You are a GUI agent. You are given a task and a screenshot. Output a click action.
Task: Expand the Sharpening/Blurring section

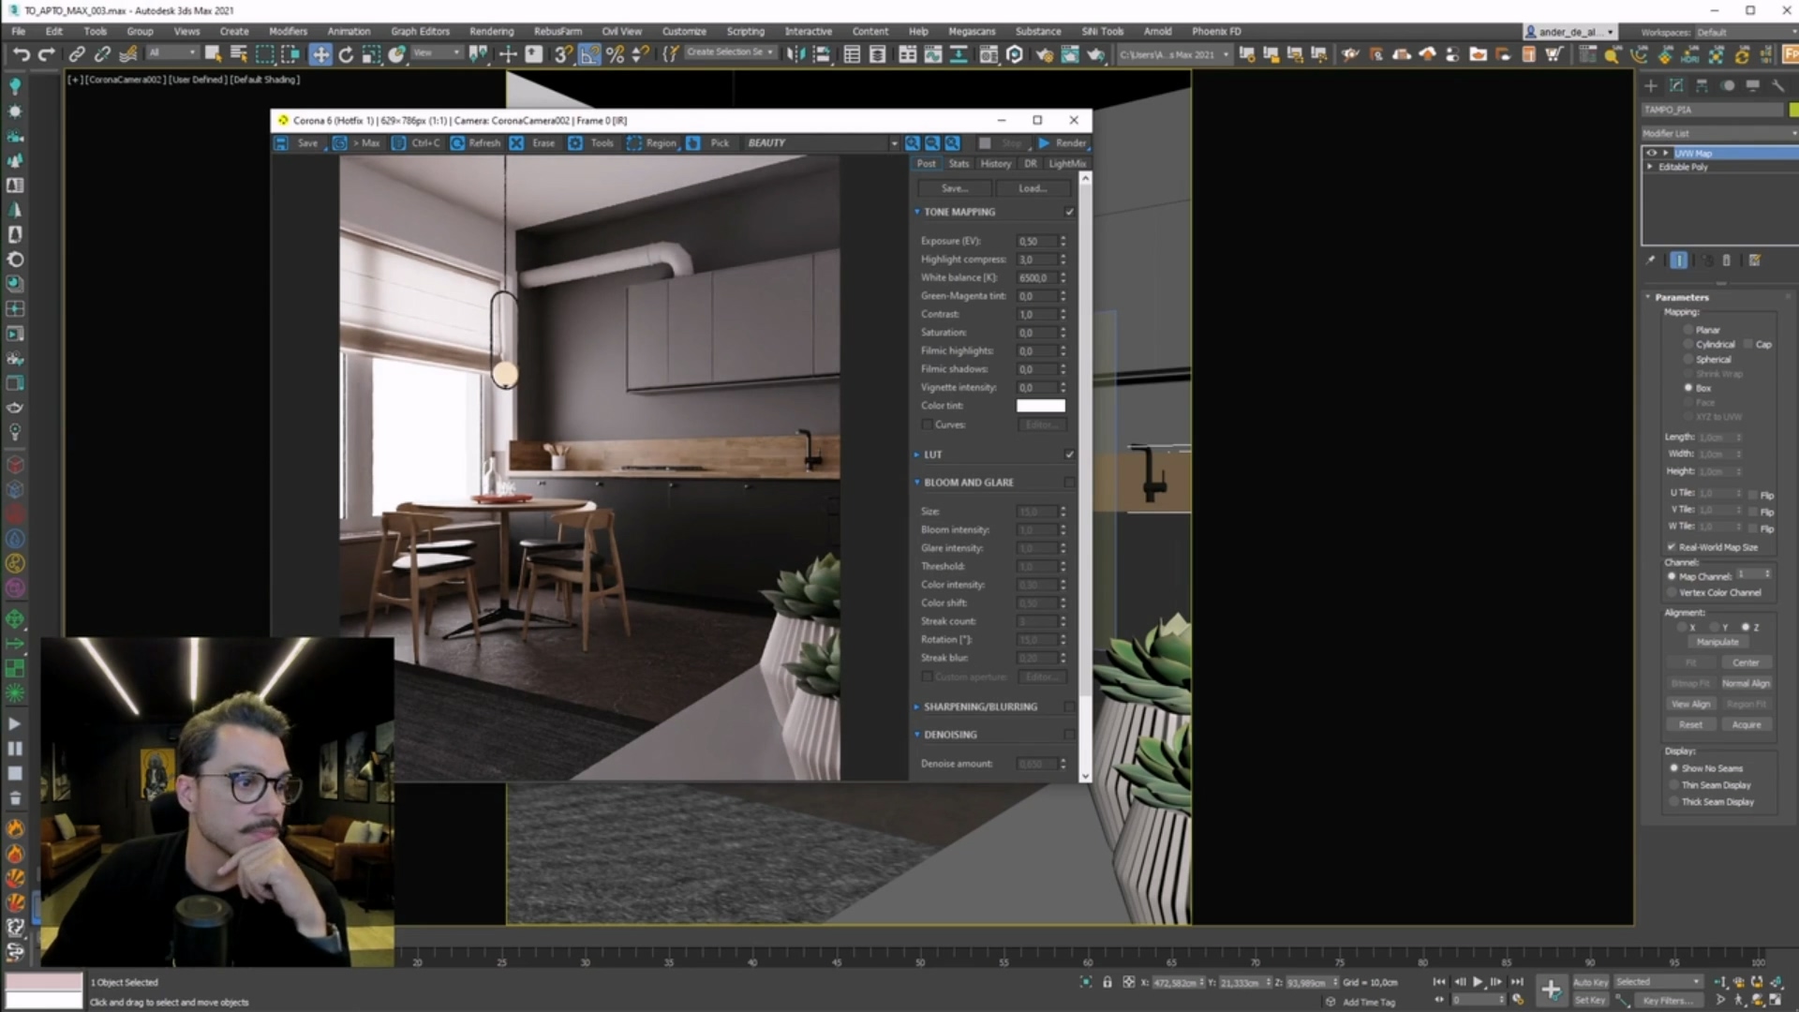pos(979,707)
